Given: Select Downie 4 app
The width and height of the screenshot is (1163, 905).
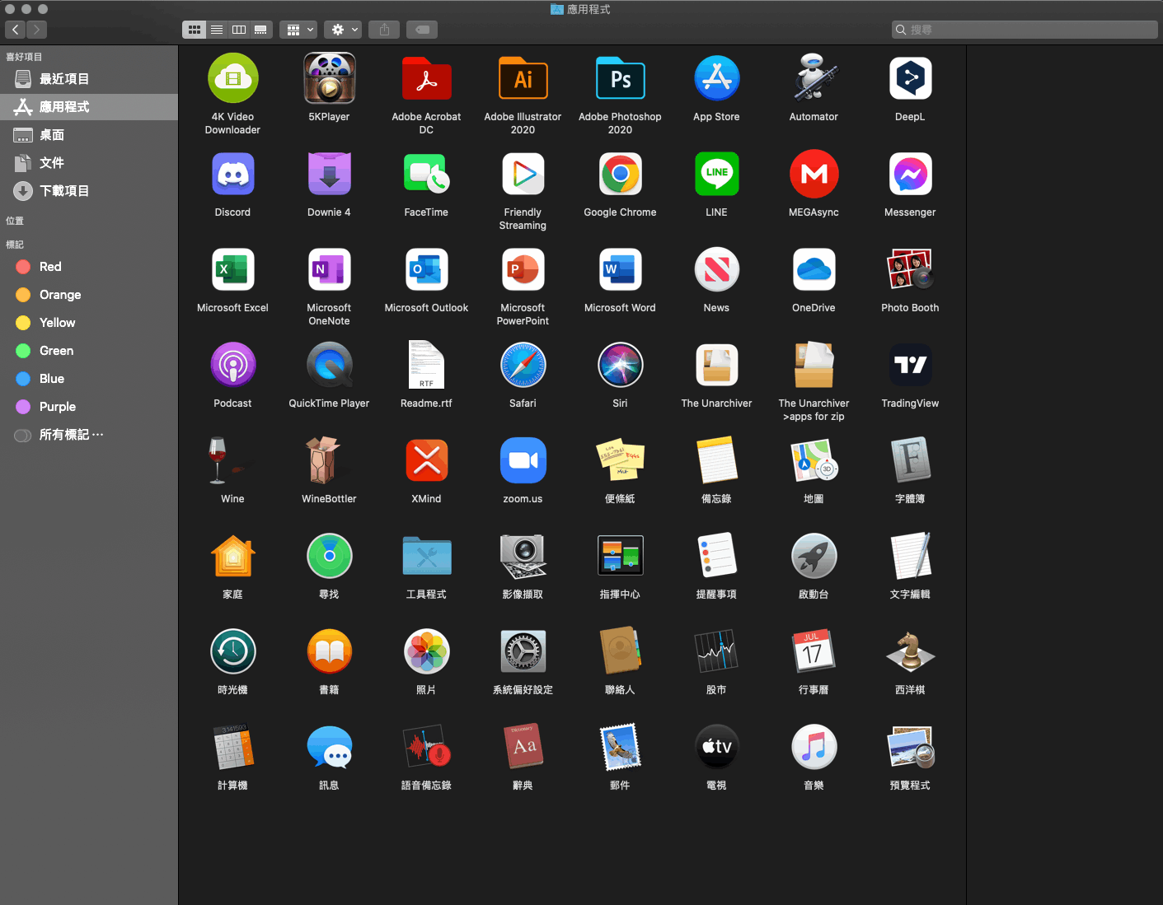Looking at the screenshot, I should coord(329,174).
